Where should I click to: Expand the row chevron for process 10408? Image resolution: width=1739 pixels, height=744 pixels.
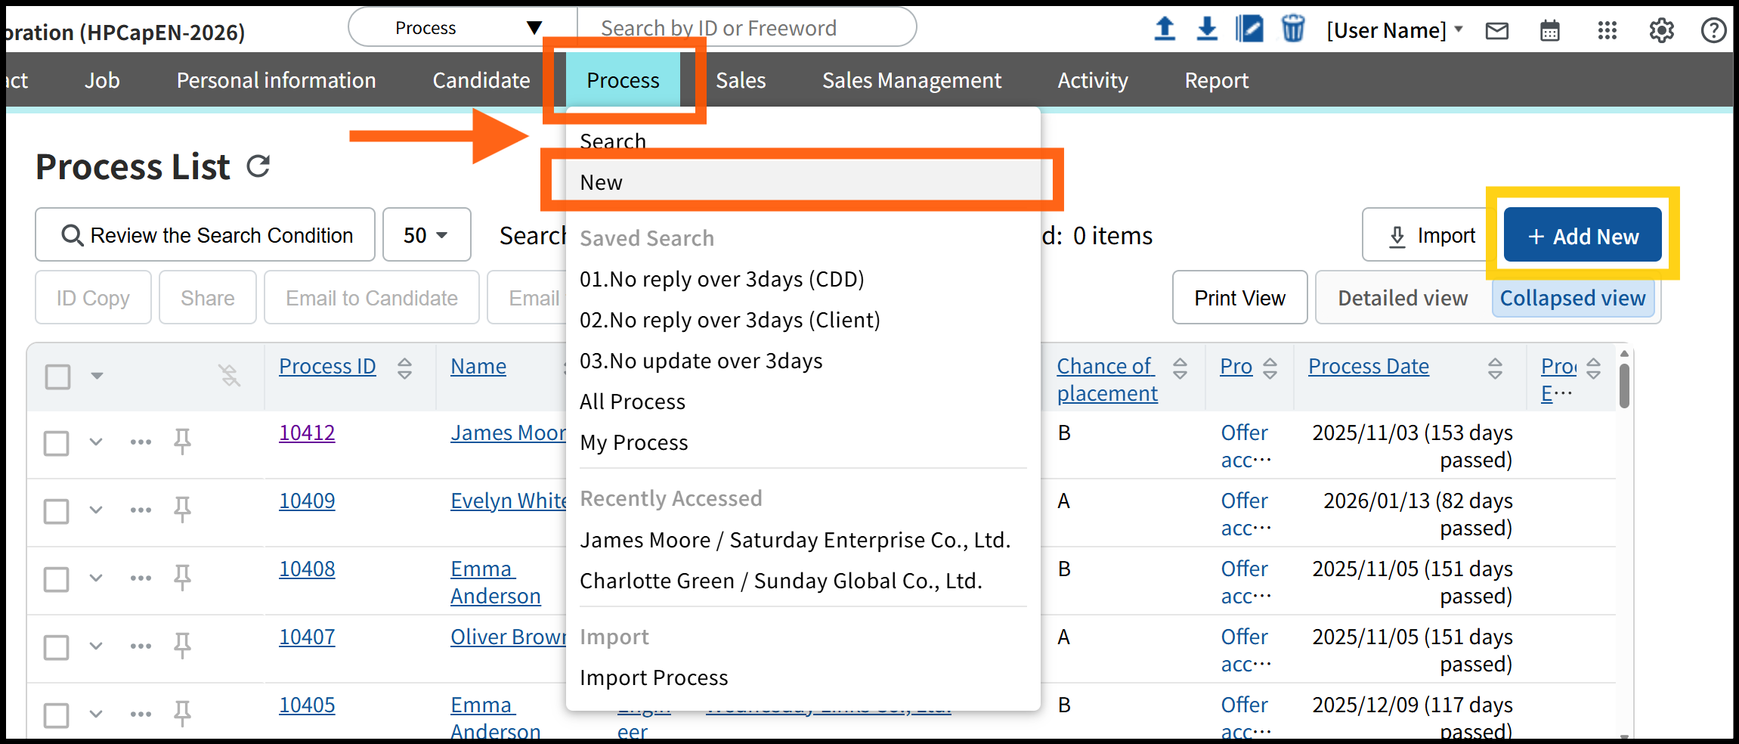click(96, 578)
